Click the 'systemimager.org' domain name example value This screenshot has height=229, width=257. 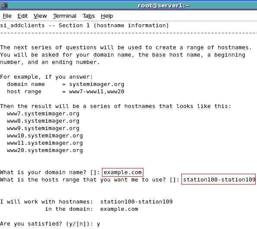pyautogui.click(x=97, y=84)
